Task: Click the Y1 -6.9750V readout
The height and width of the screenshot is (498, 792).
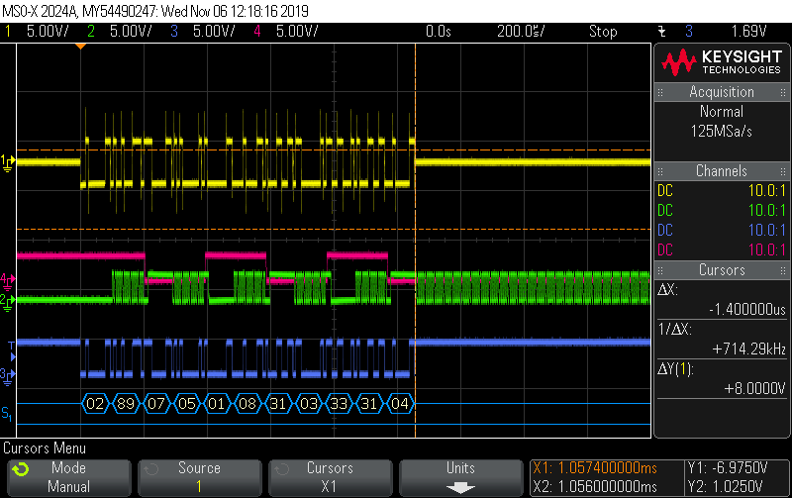Action: tap(728, 468)
